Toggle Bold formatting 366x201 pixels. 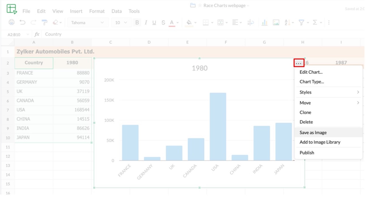(137, 23)
